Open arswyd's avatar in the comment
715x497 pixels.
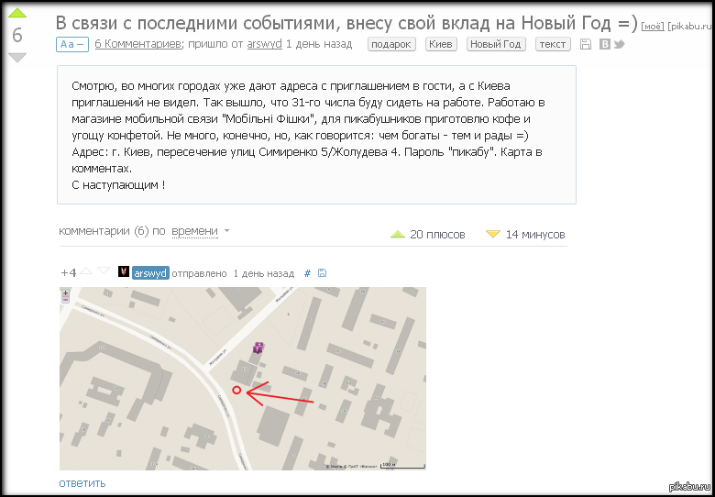click(124, 272)
